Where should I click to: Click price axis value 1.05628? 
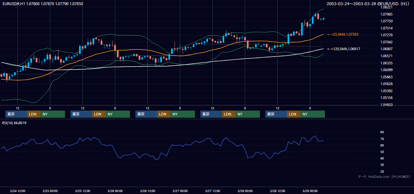[386, 84]
